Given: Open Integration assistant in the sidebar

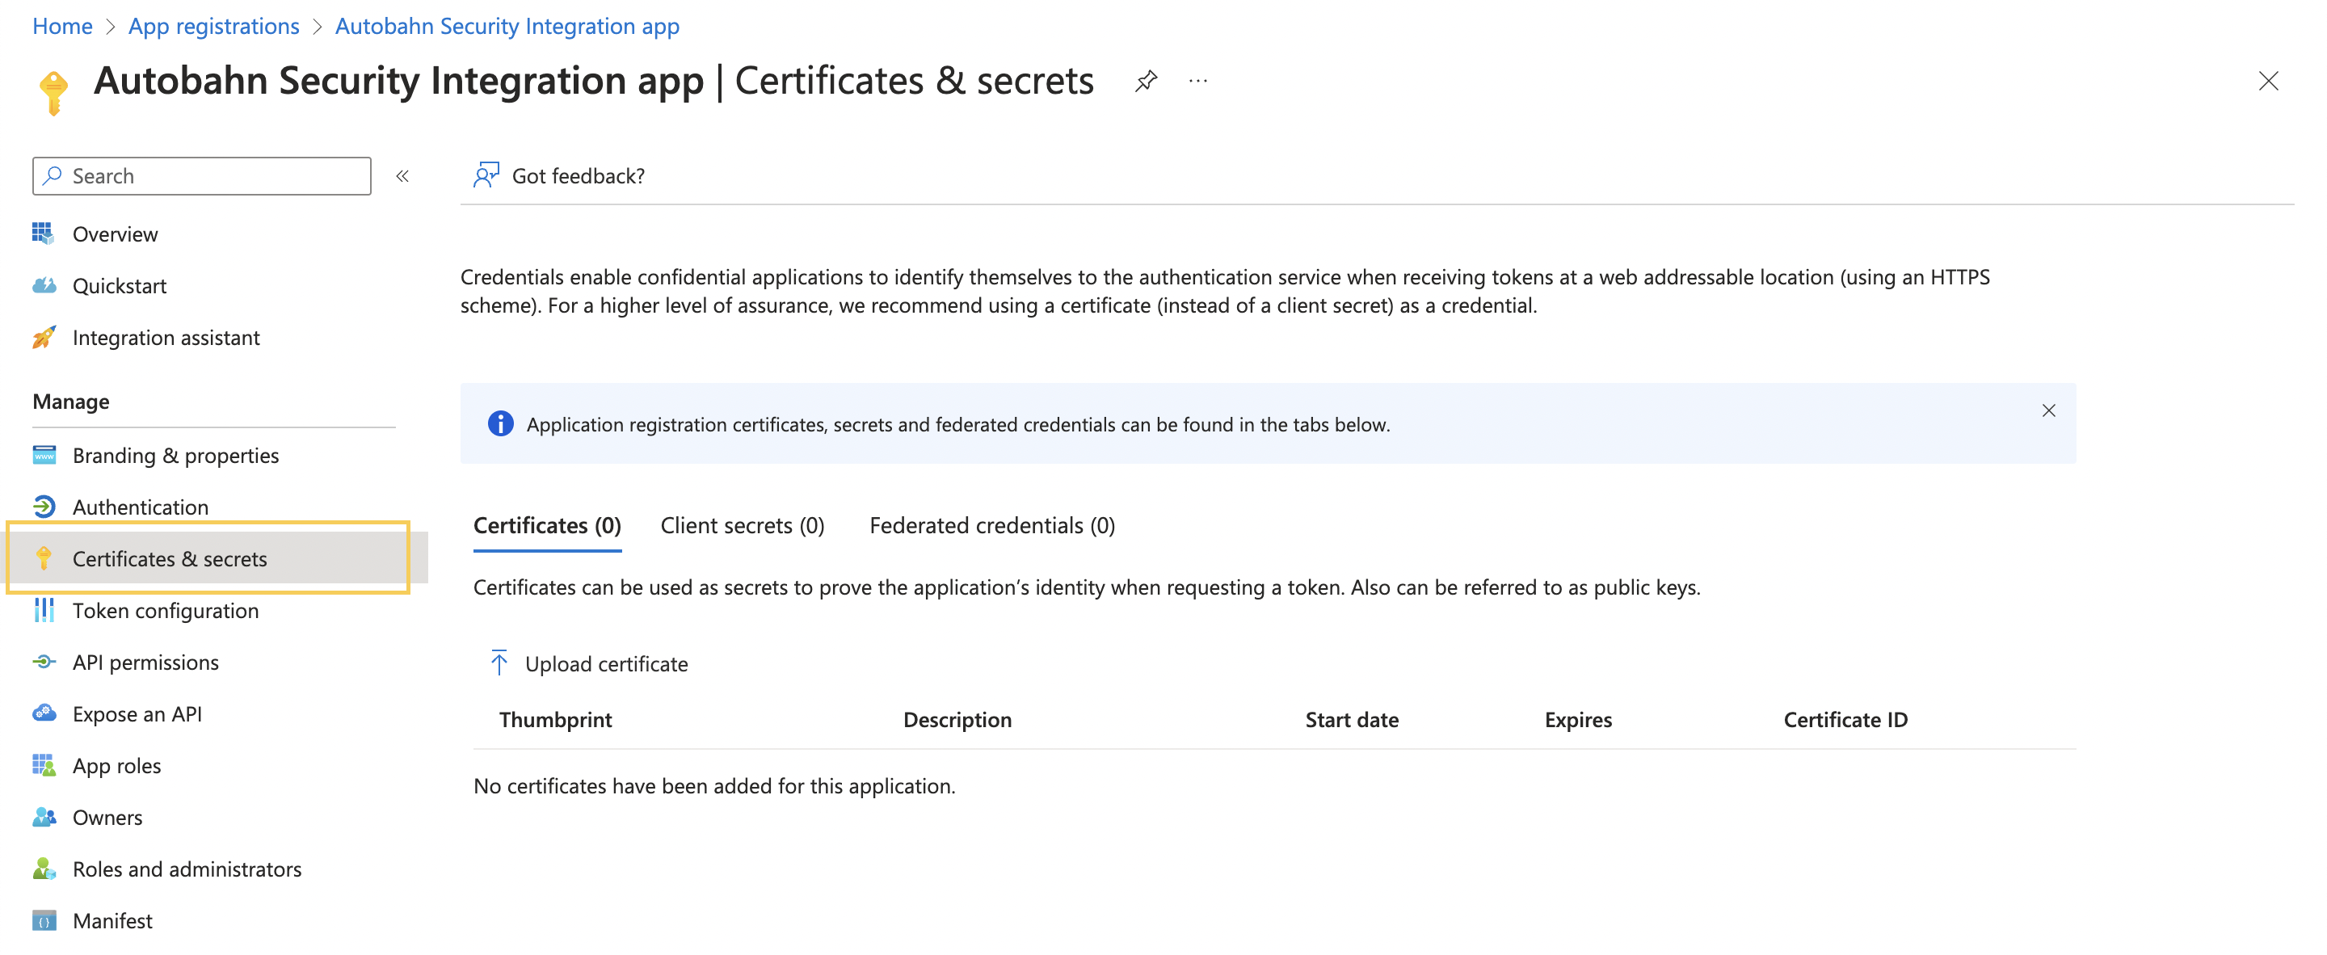Looking at the screenshot, I should pyautogui.click(x=166, y=337).
